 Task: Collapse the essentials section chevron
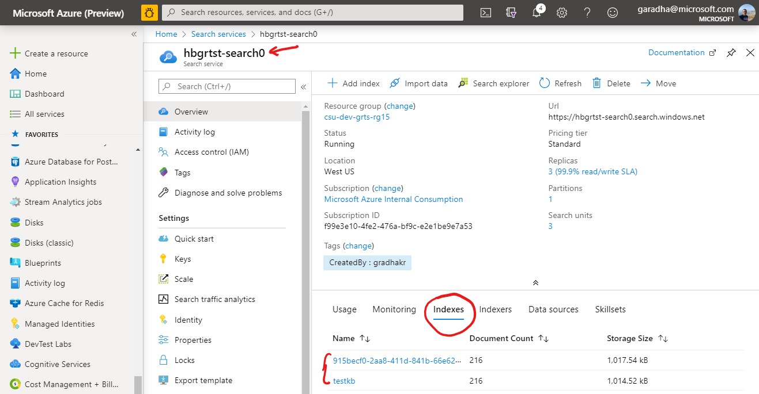pyautogui.click(x=535, y=282)
